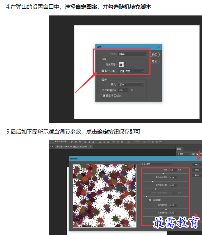Click the adjustment layer filter icon
The height and width of the screenshot is (235, 202).
pyautogui.click(x=197, y=154)
